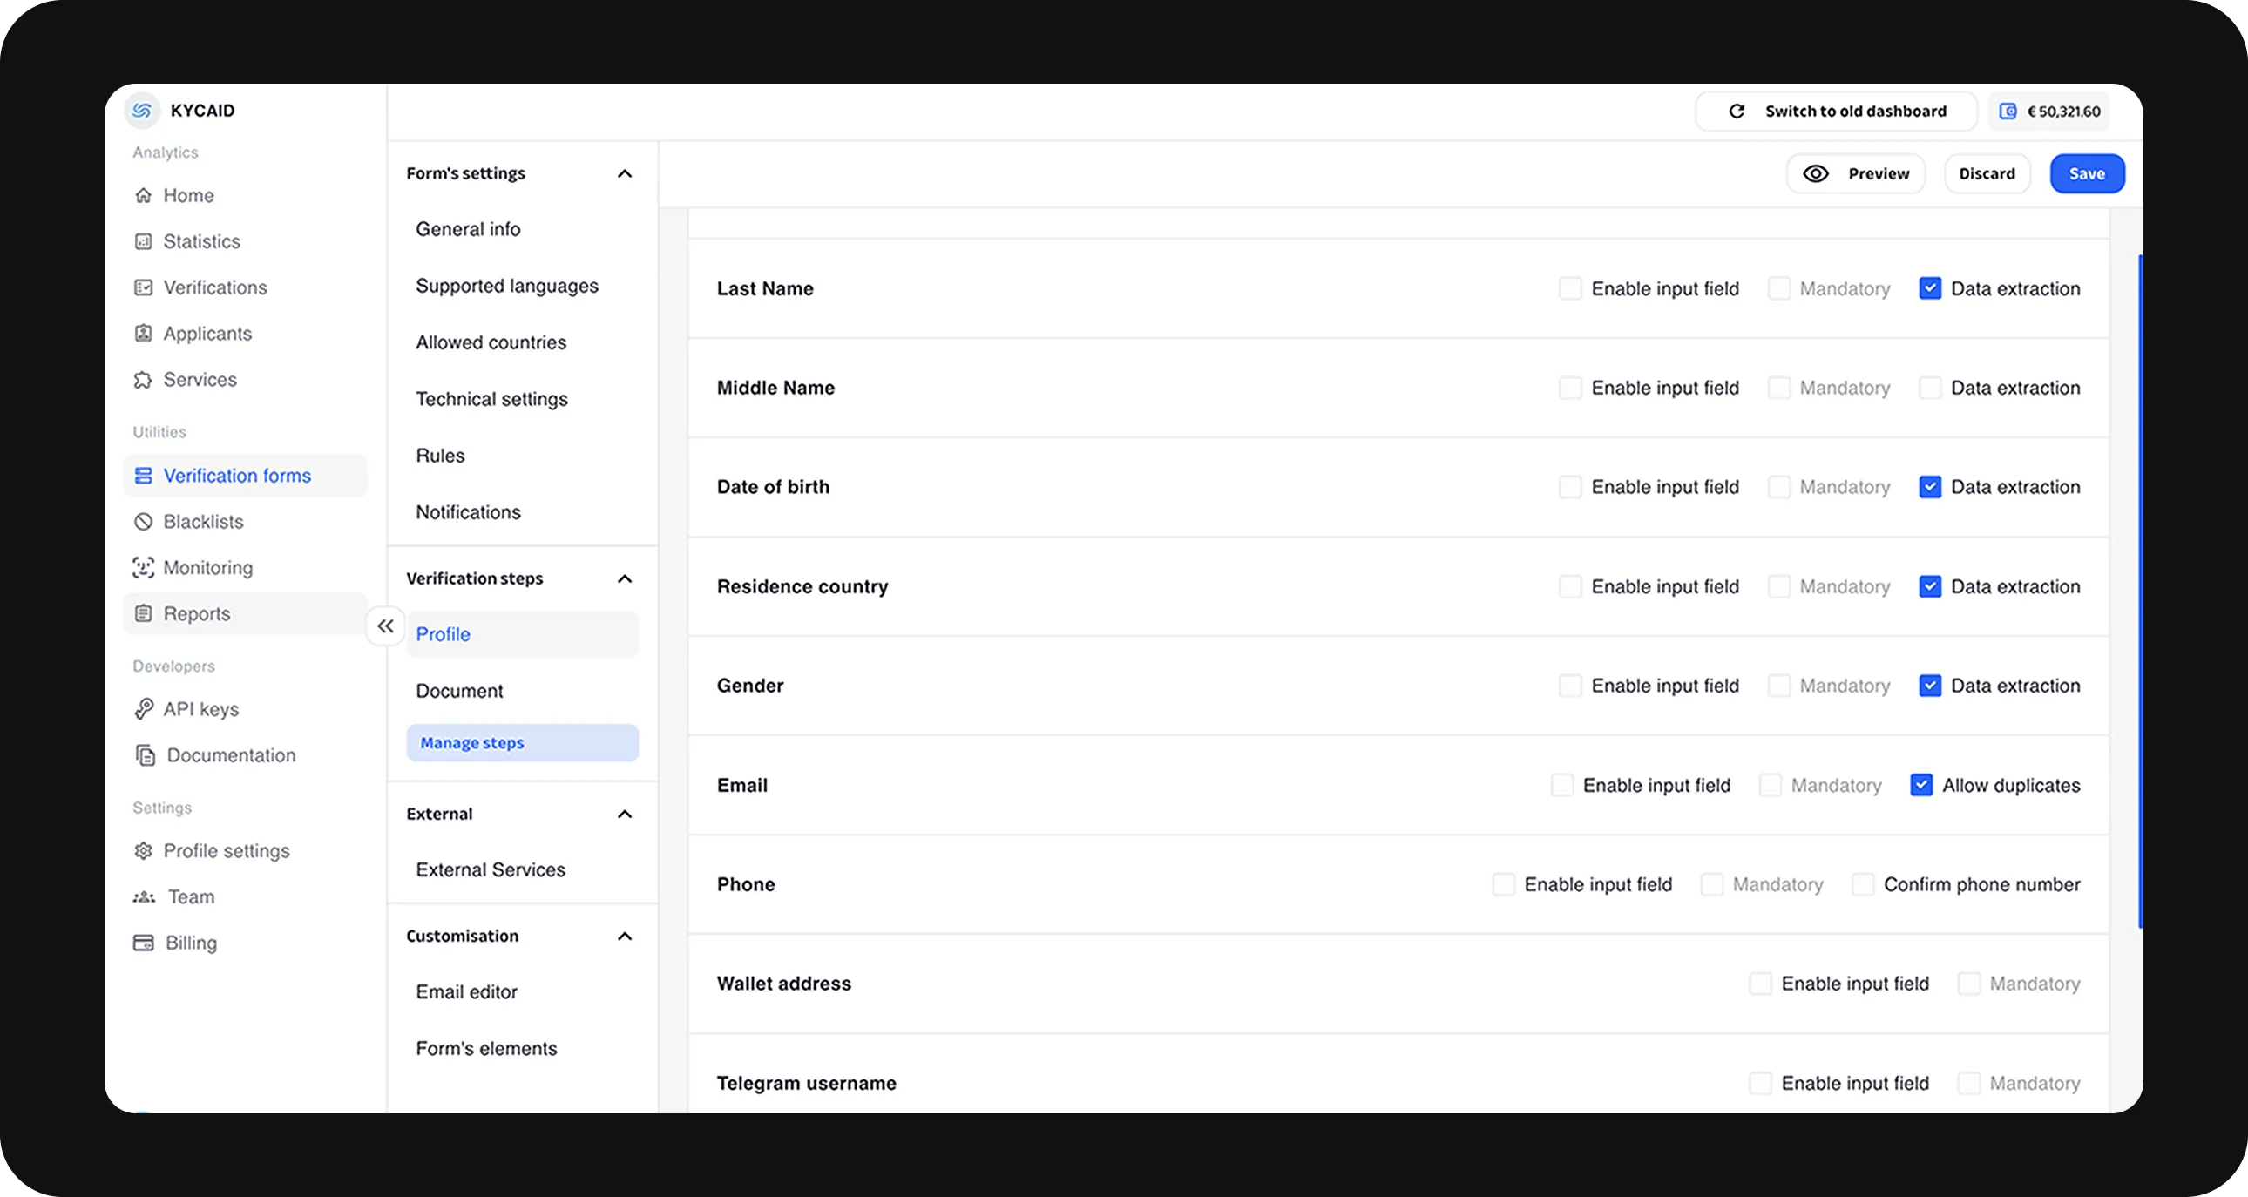
Task: Toggle Data extraction for Date of birth
Action: 1928,486
